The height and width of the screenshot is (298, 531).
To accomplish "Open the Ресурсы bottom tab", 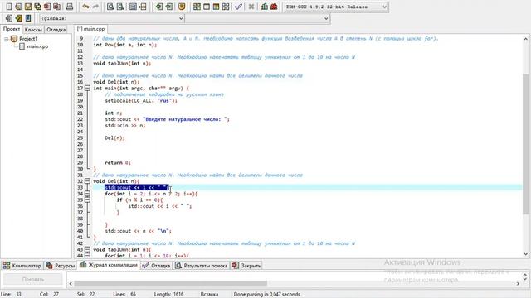I will (x=61, y=266).
